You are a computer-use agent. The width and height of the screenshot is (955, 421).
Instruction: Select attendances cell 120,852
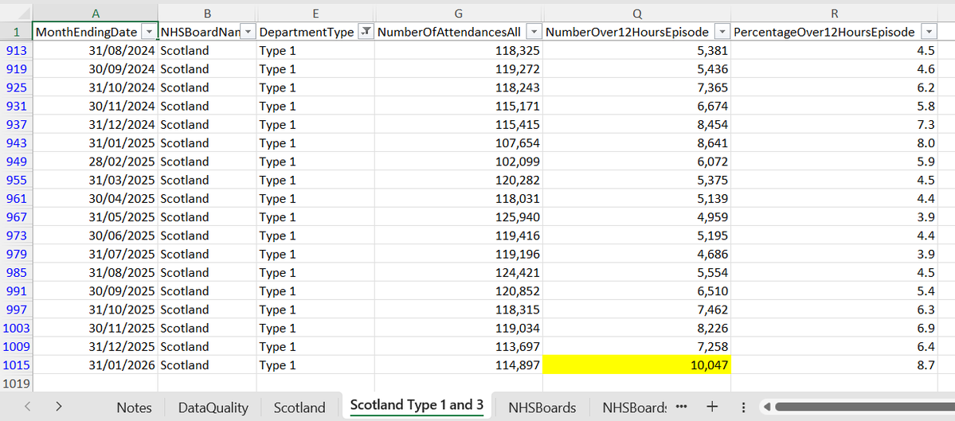pos(459,290)
